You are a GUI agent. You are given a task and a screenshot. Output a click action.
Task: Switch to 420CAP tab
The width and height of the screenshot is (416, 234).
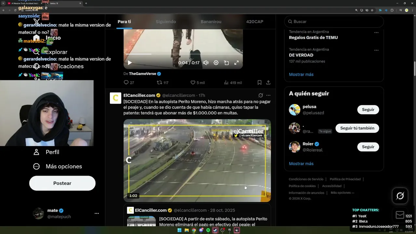(x=255, y=22)
